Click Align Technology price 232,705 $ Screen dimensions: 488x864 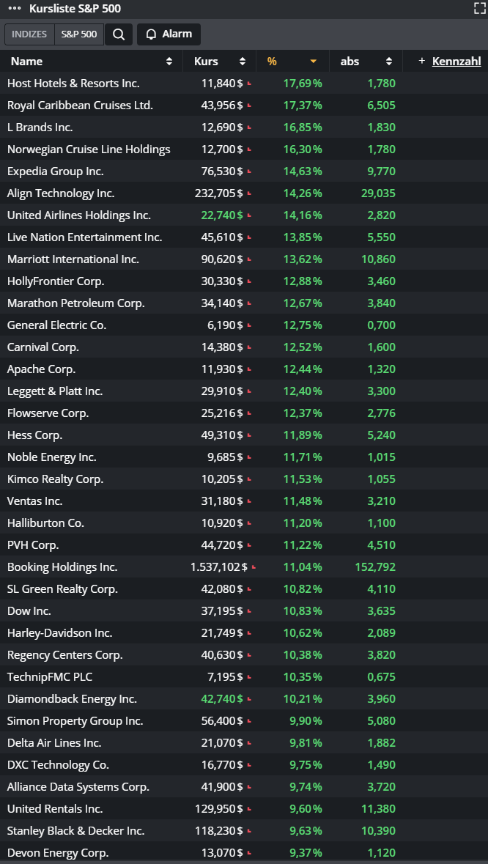pos(218,193)
